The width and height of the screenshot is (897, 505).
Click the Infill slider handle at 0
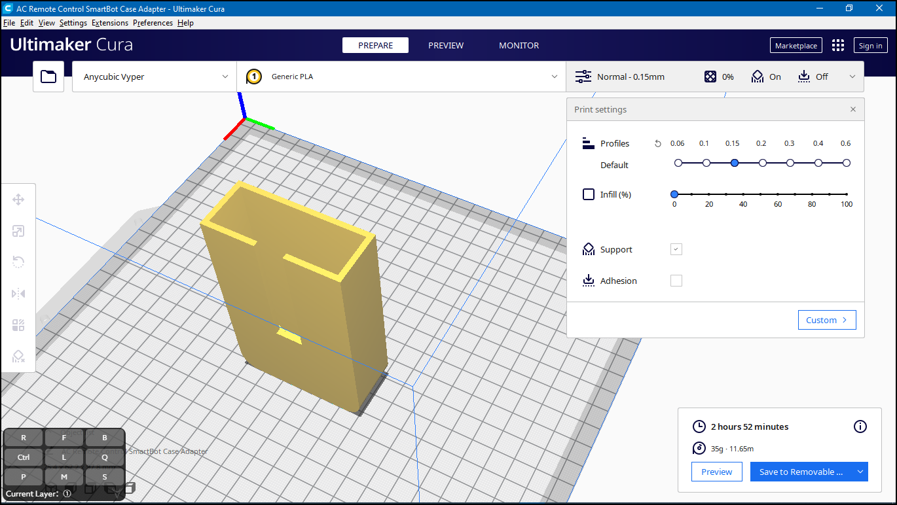[674, 194]
